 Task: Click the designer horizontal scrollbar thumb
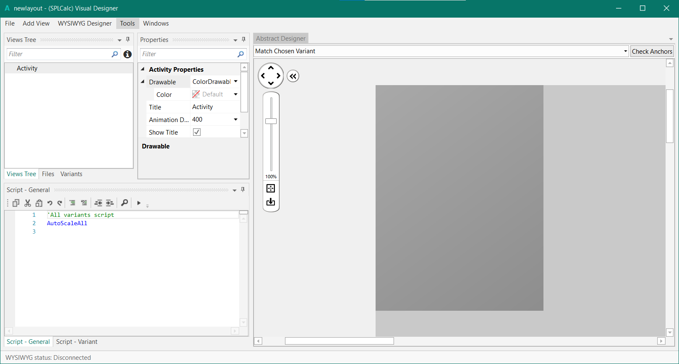coord(339,341)
